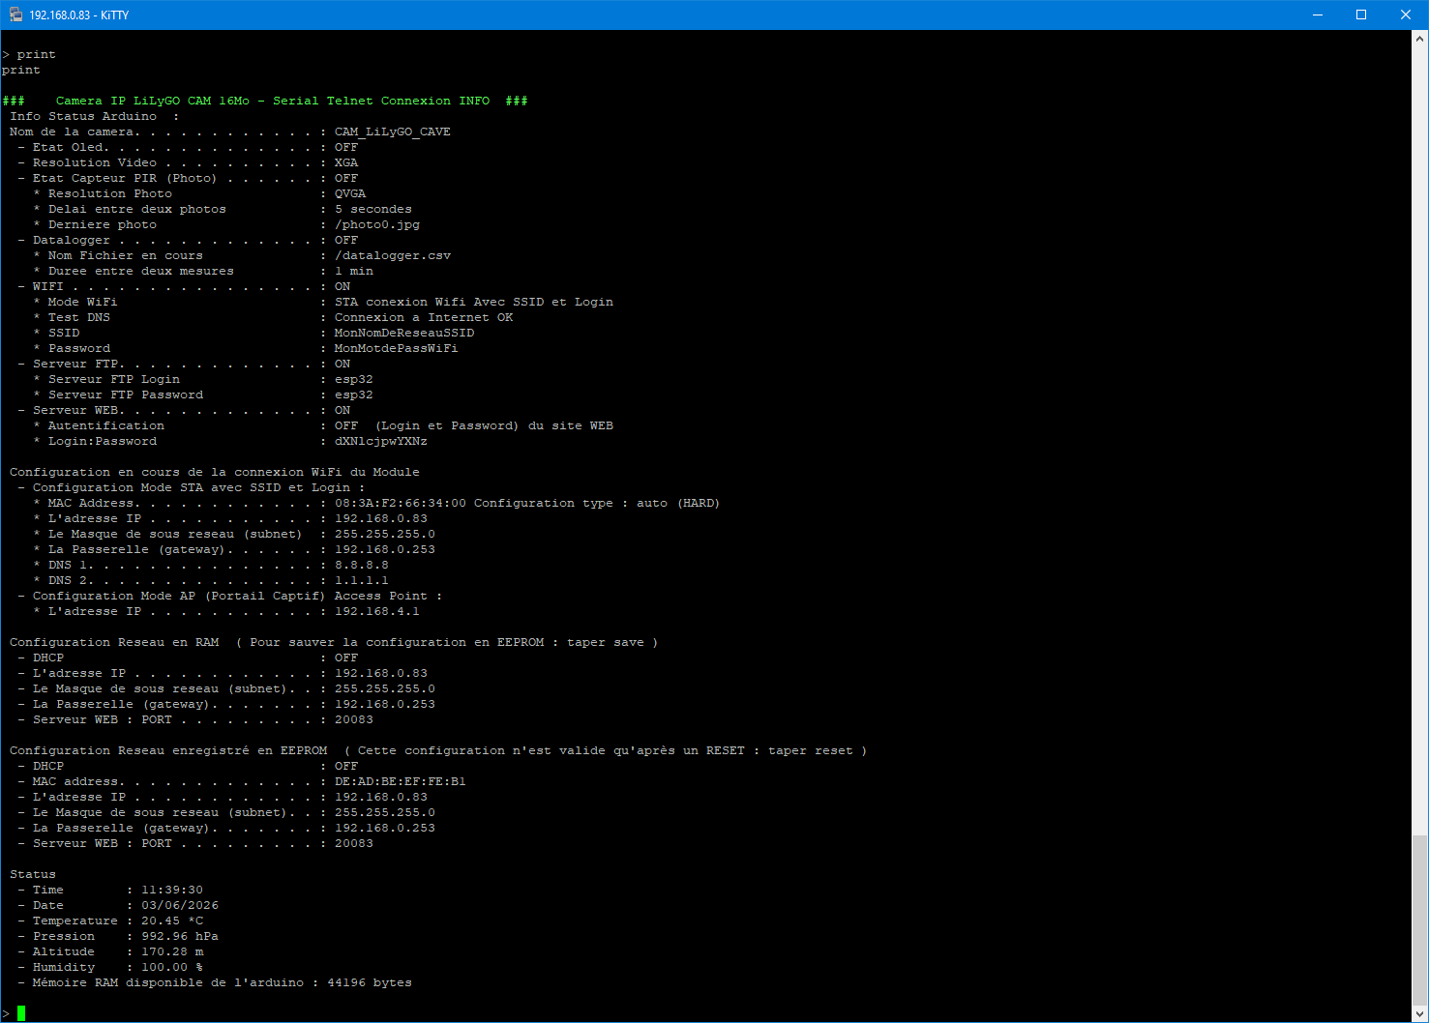Click the Time value 11:39:30
Viewport: 1429px width, 1023px height.
point(172,890)
